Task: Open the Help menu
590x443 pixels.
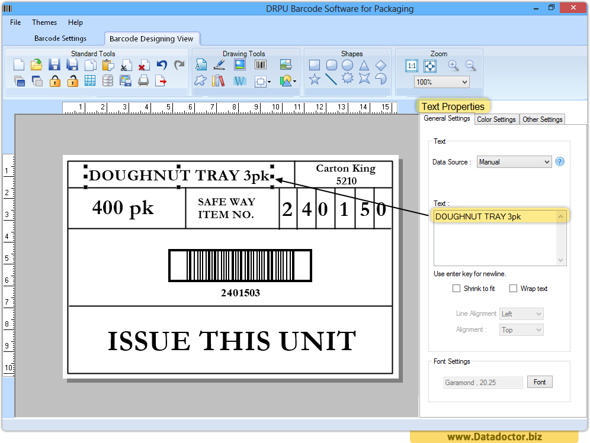Action: pos(75,22)
